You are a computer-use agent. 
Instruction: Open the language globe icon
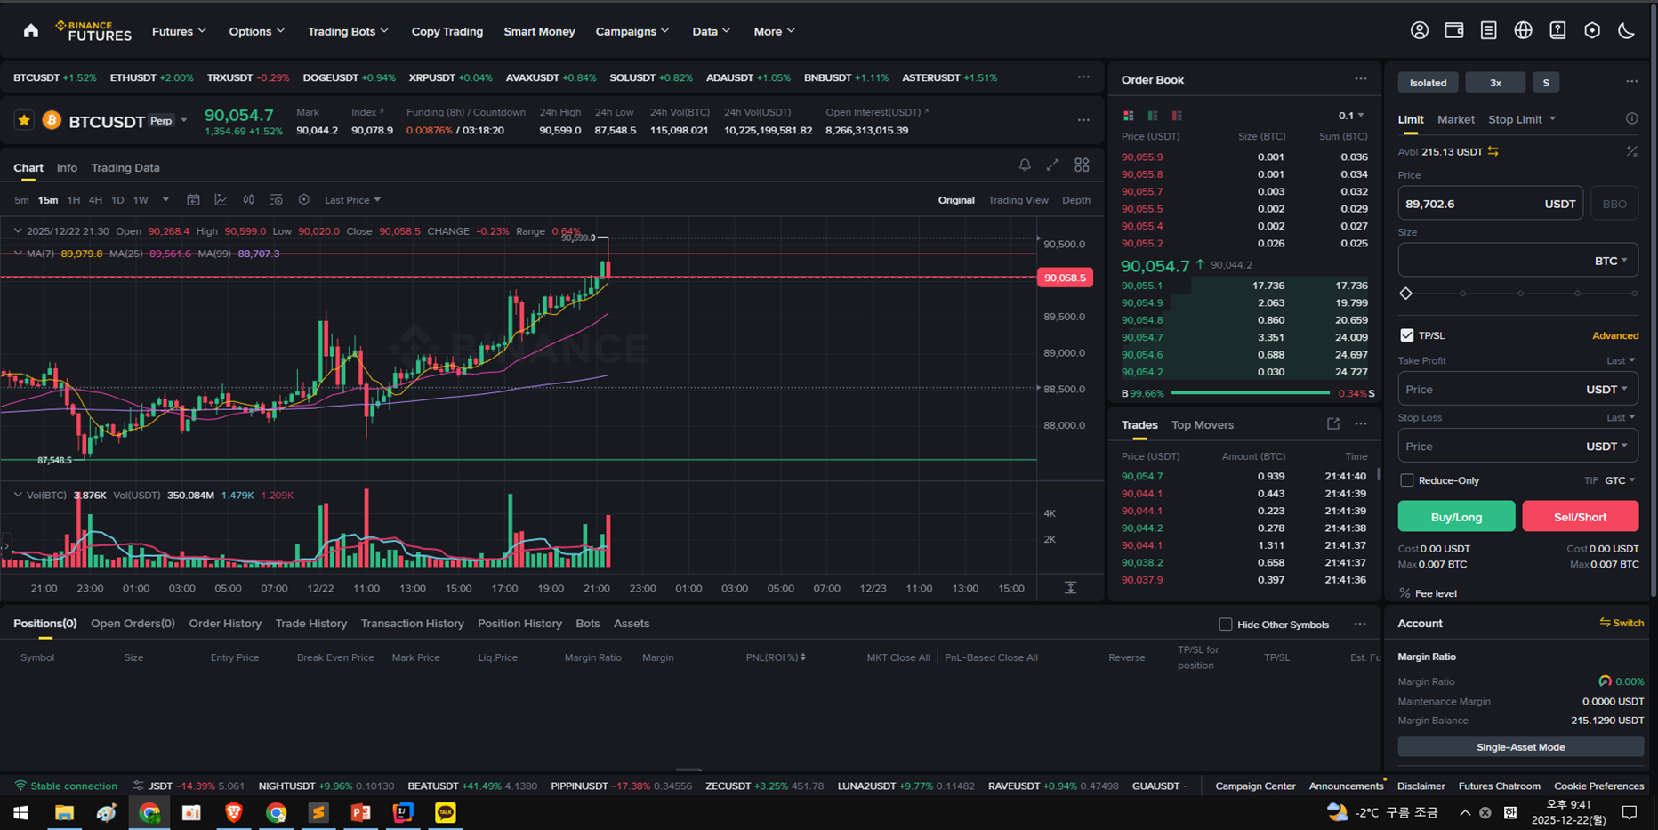tap(1523, 30)
